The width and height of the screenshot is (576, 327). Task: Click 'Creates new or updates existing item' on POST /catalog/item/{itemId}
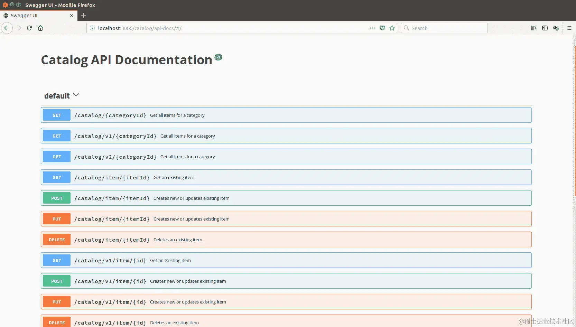pos(192,198)
